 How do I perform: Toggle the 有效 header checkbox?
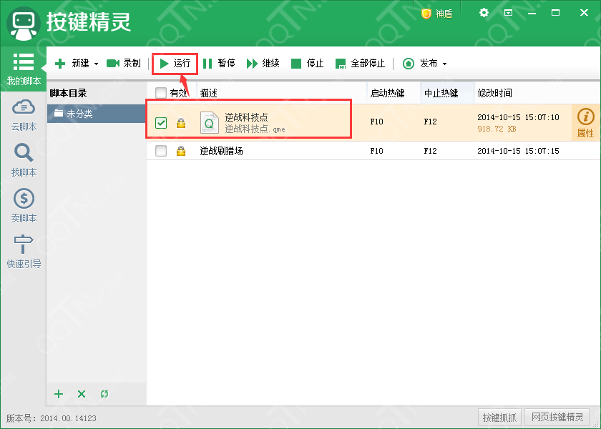pyautogui.click(x=160, y=93)
